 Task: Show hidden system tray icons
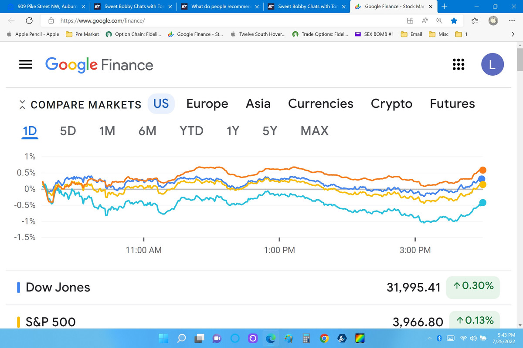click(x=429, y=338)
